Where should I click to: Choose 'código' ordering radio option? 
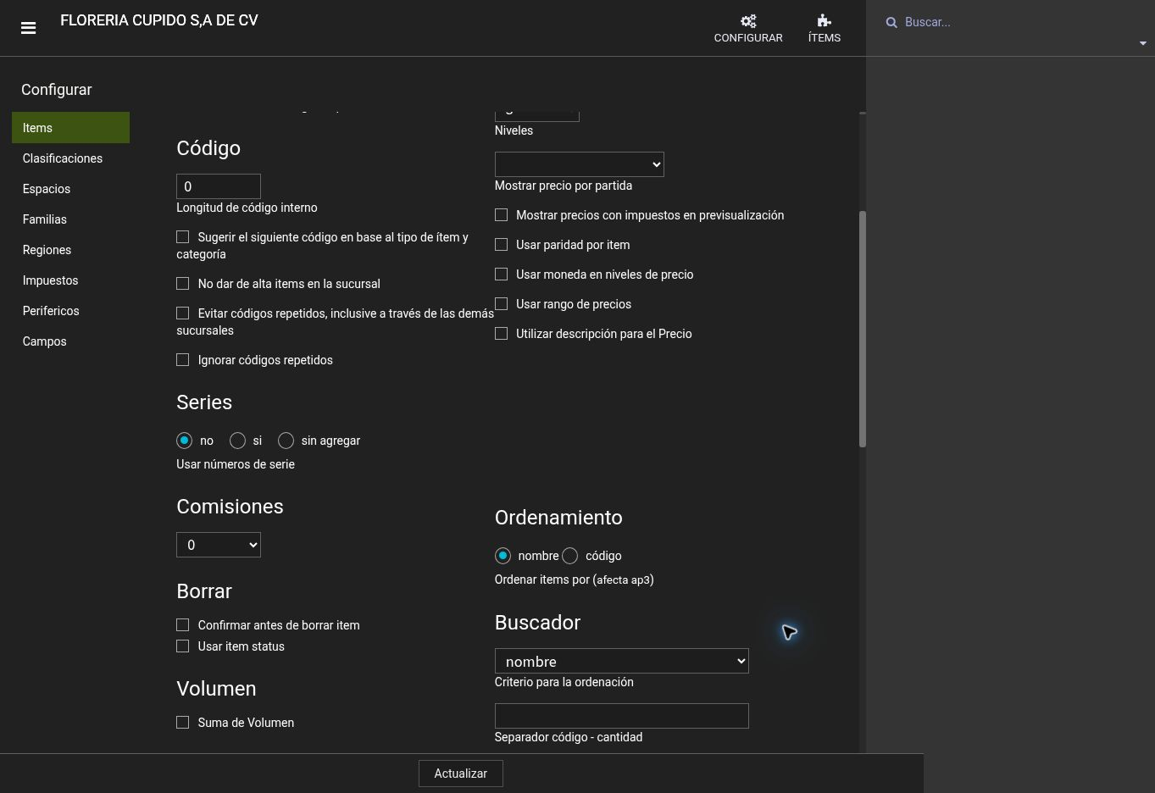[569, 556]
